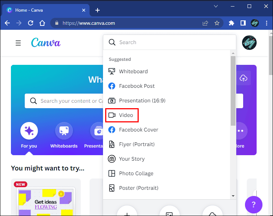This screenshot has height=216, width=273.
Task: Bookmark this page with star icon
Action: click(x=217, y=23)
